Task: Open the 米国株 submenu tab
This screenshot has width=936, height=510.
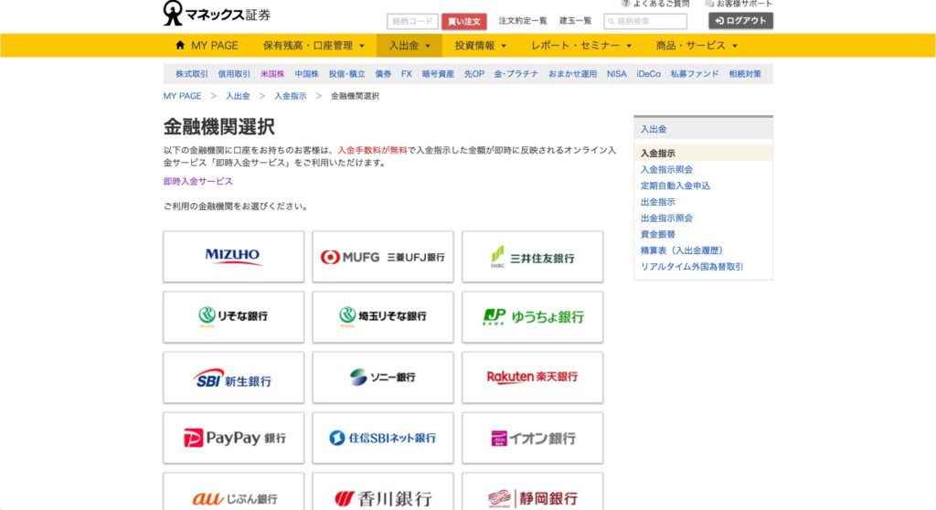Action: coord(272,74)
